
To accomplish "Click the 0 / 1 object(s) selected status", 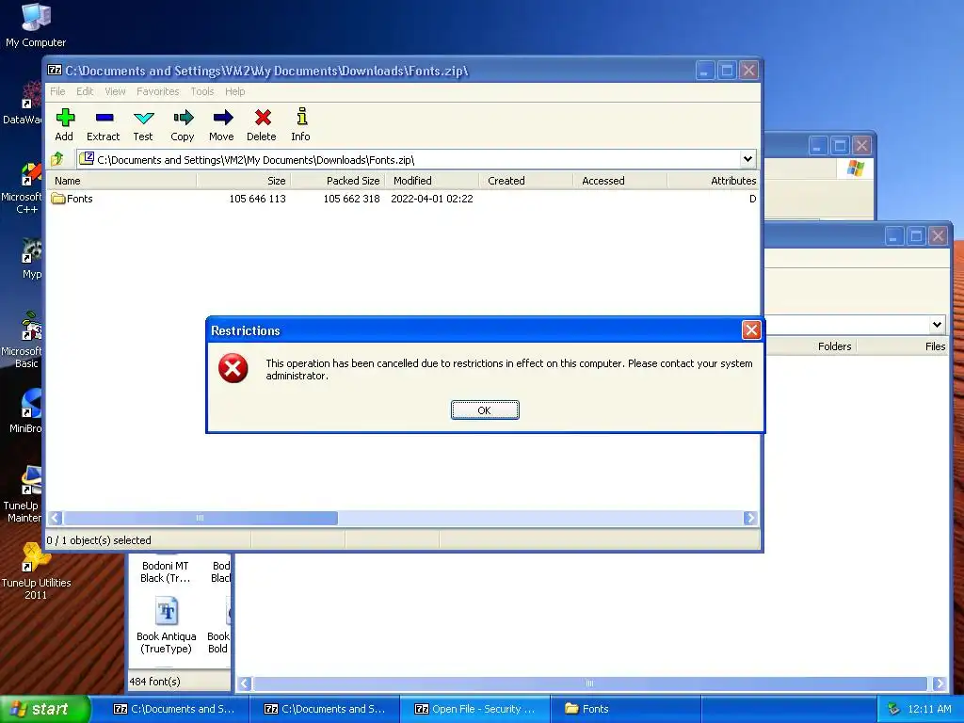I will [99, 540].
